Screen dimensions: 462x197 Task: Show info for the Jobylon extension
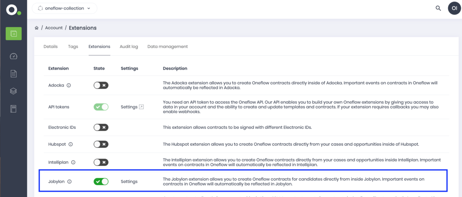pyautogui.click(x=70, y=182)
